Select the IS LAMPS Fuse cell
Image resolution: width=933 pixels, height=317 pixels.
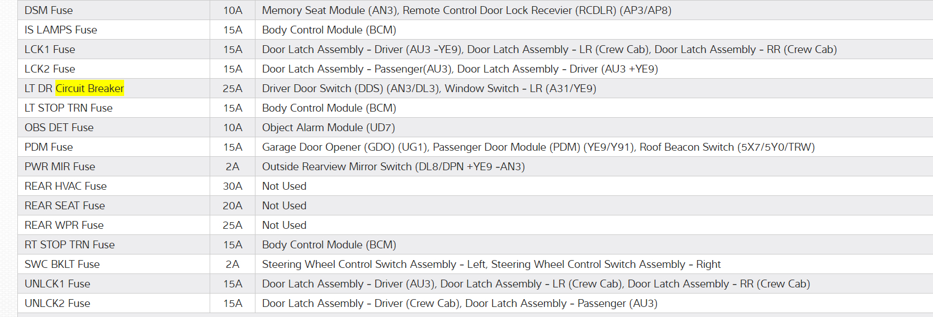[x=61, y=30]
